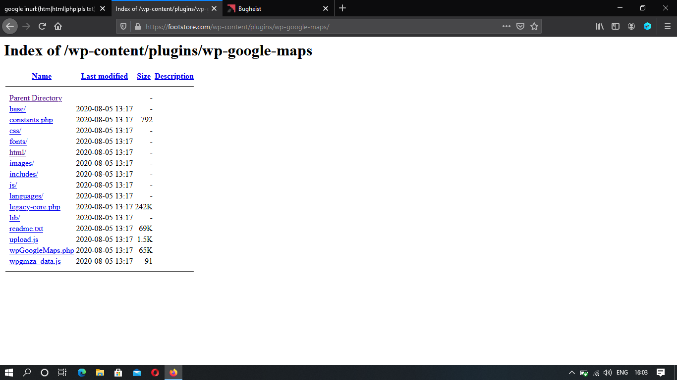
Task: Open the Windows Start menu
Action: tap(9, 373)
